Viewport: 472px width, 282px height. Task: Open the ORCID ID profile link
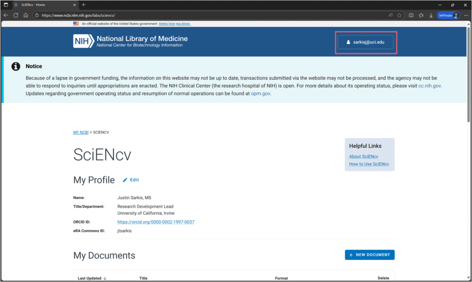pyautogui.click(x=156, y=222)
